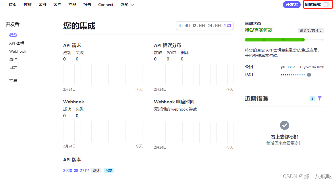Screen dimensions: 336x182
Task: Click the 最新 badge next to API version
Action: [109, 170]
